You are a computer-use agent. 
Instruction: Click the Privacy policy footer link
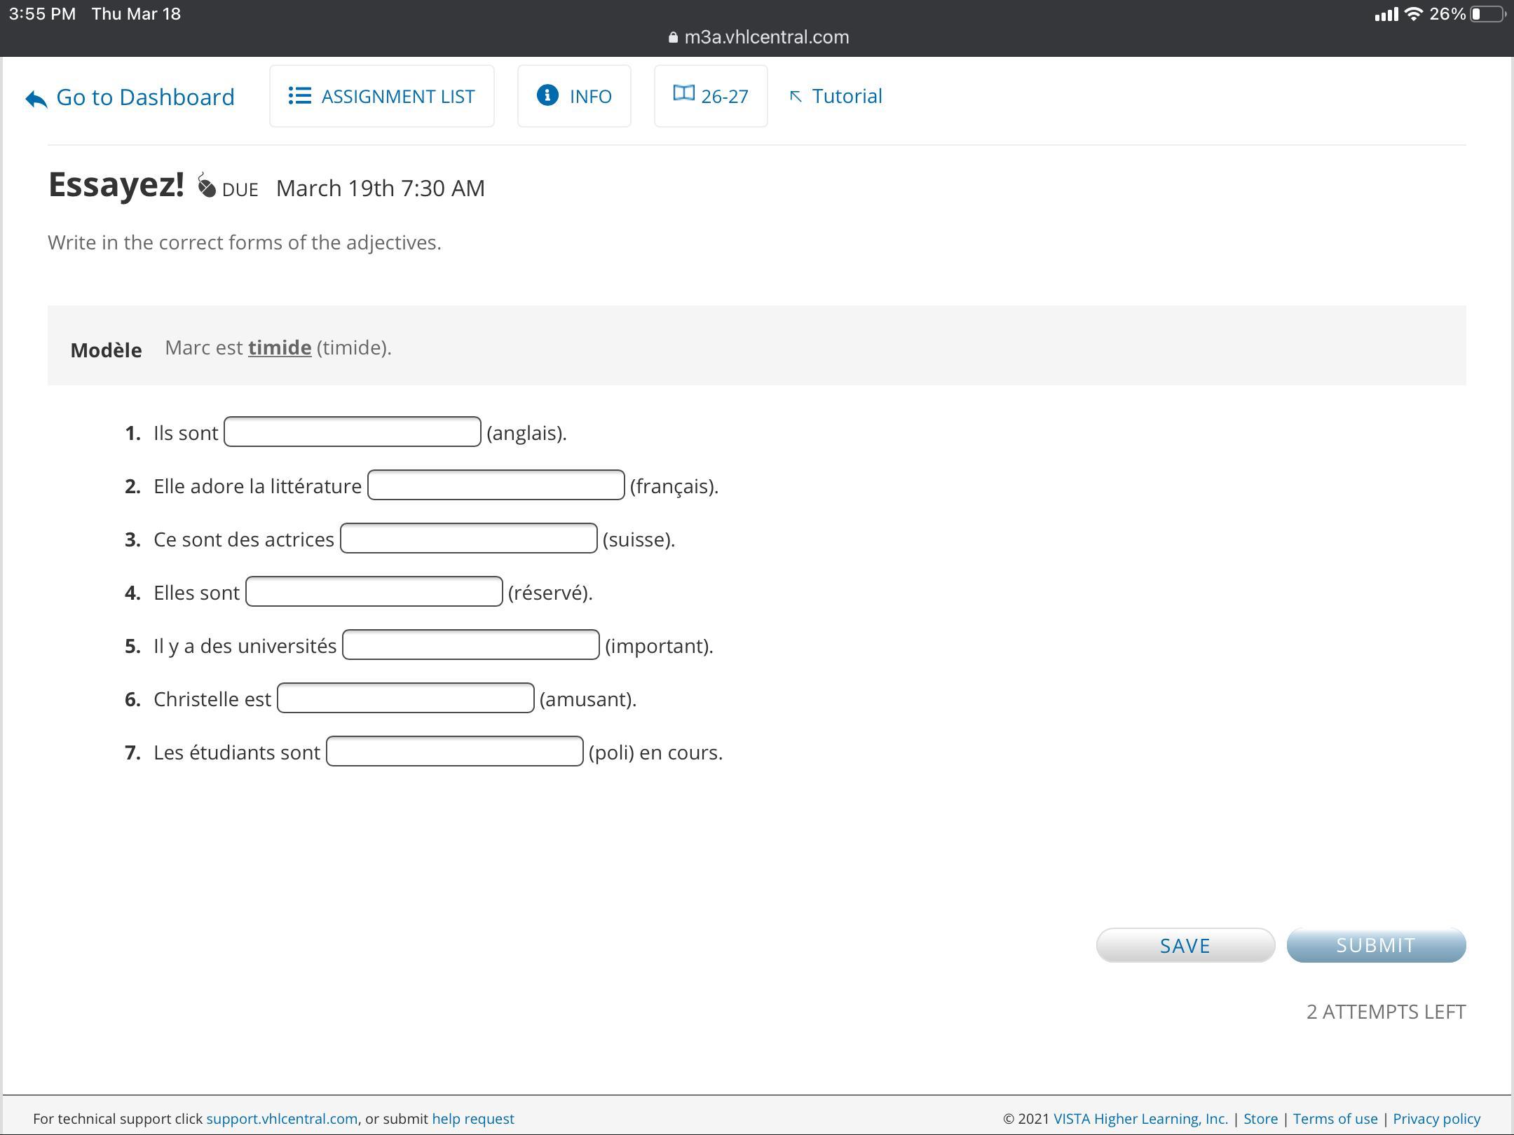[1436, 1119]
